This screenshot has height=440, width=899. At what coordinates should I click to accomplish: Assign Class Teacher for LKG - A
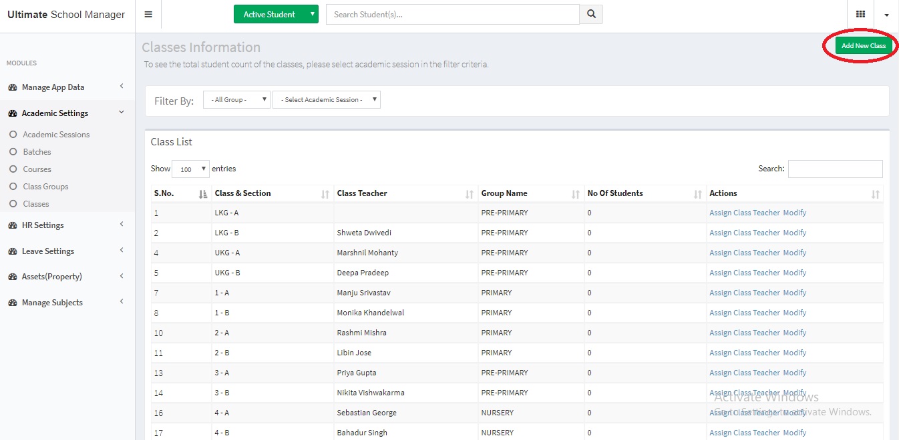point(745,213)
